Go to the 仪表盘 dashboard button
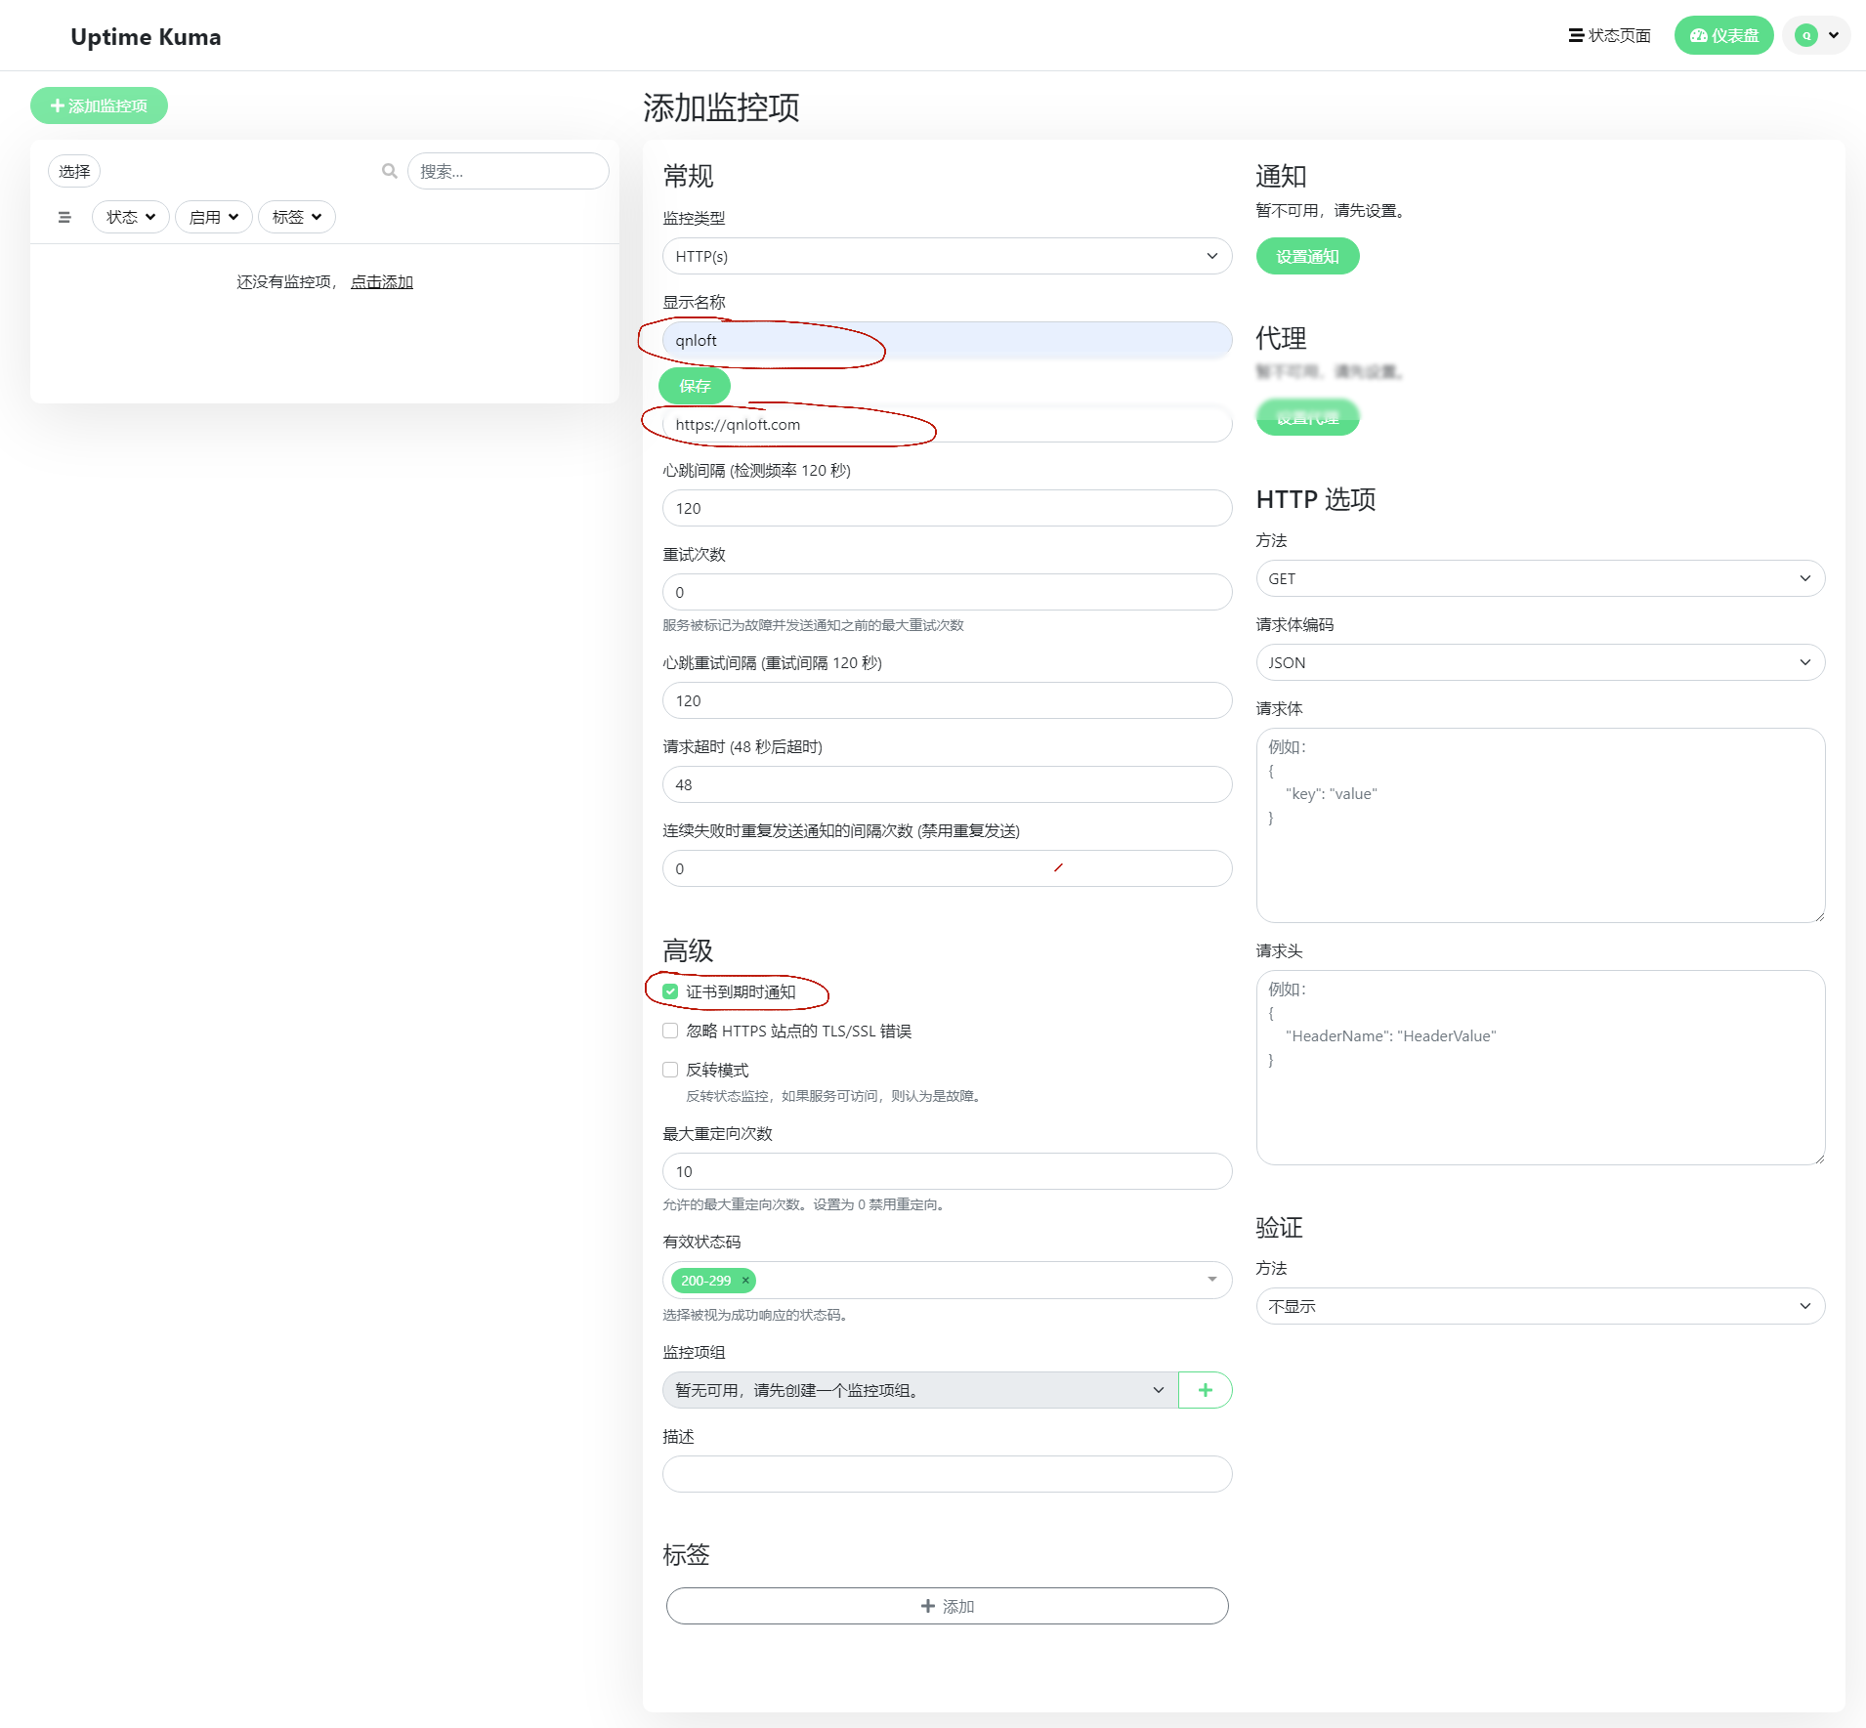This screenshot has height=1728, width=1866. [1723, 35]
